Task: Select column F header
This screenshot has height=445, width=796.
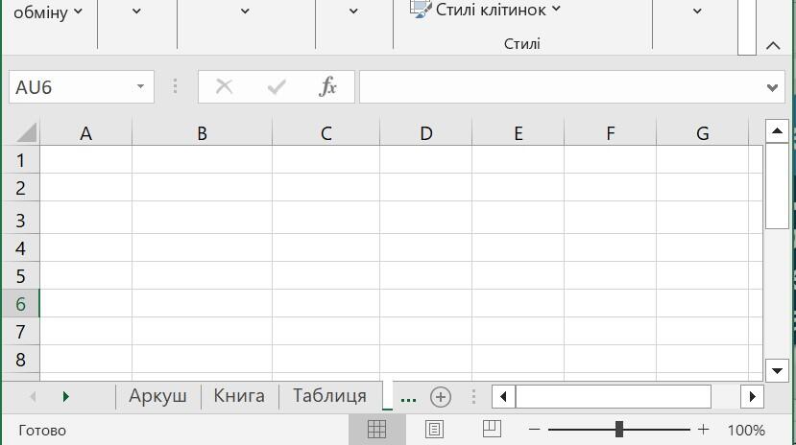Action: [610, 133]
